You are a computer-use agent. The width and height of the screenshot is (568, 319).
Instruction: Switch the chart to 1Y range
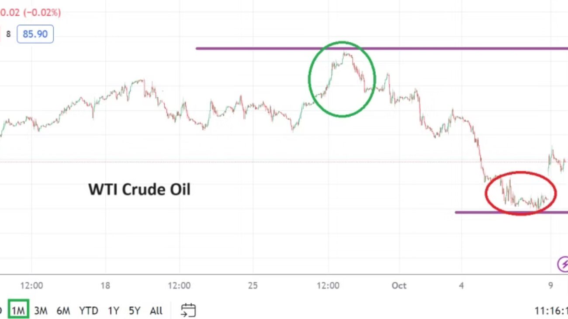pyautogui.click(x=114, y=311)
